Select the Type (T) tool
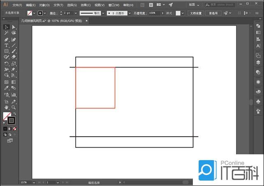264x186 pixels. pos(6,45)
